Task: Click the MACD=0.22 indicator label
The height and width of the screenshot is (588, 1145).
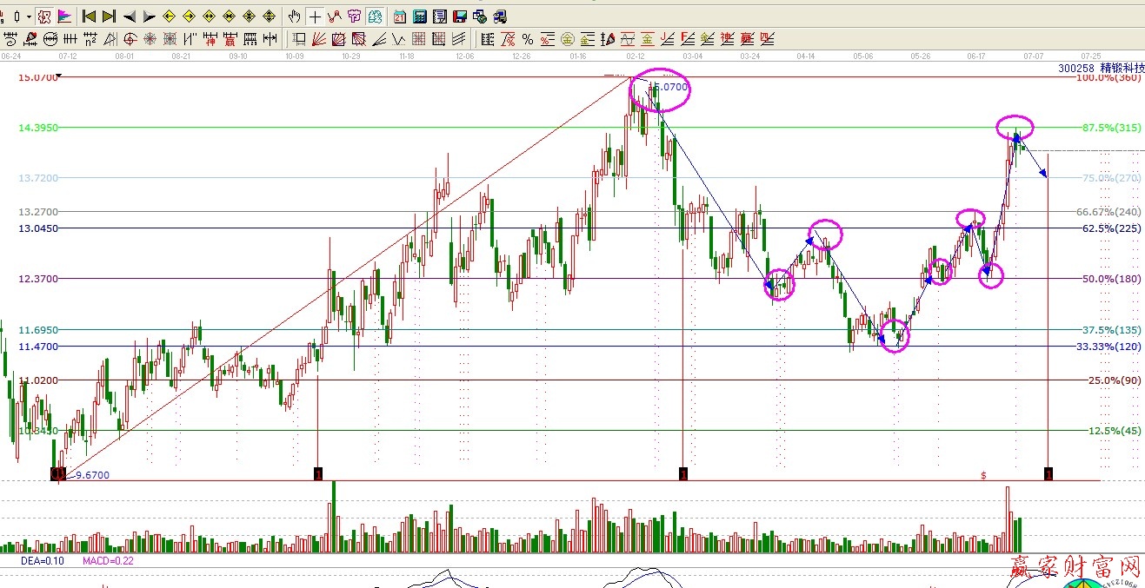Action: (108, 562)
